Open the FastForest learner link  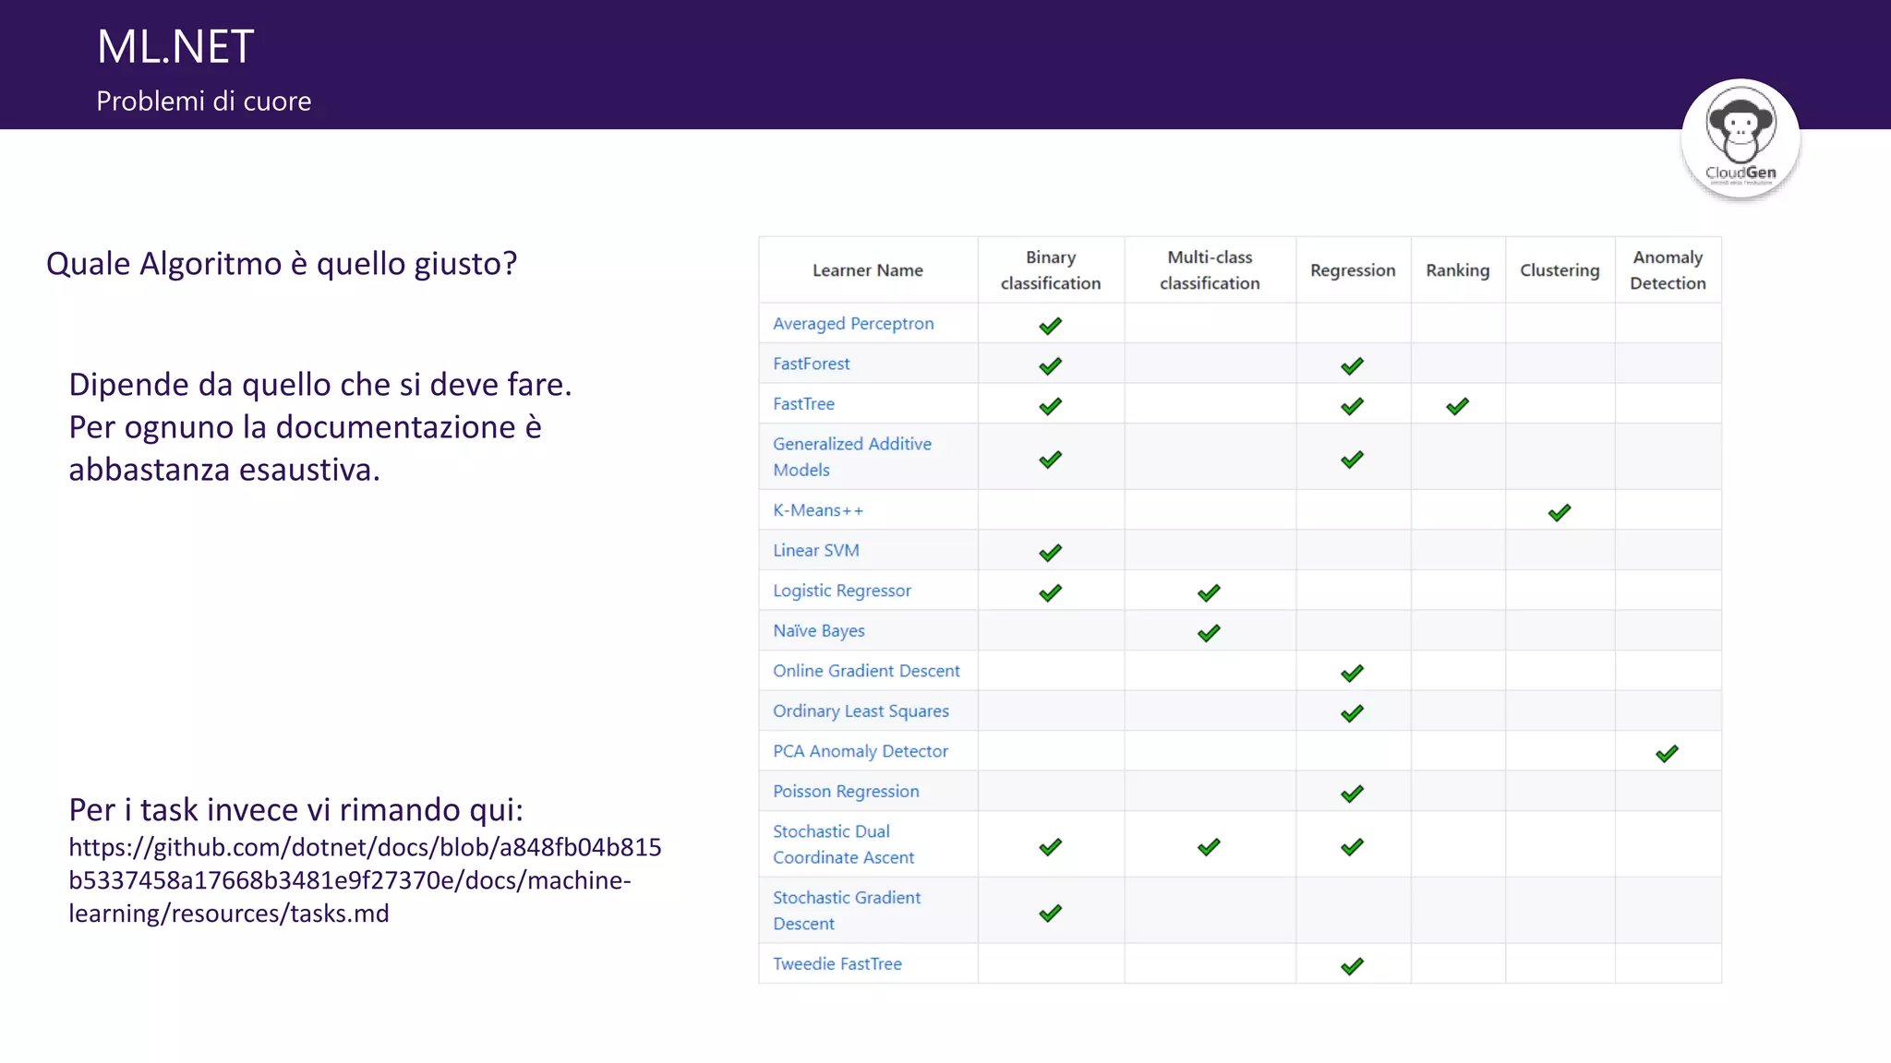click(811, 364)
